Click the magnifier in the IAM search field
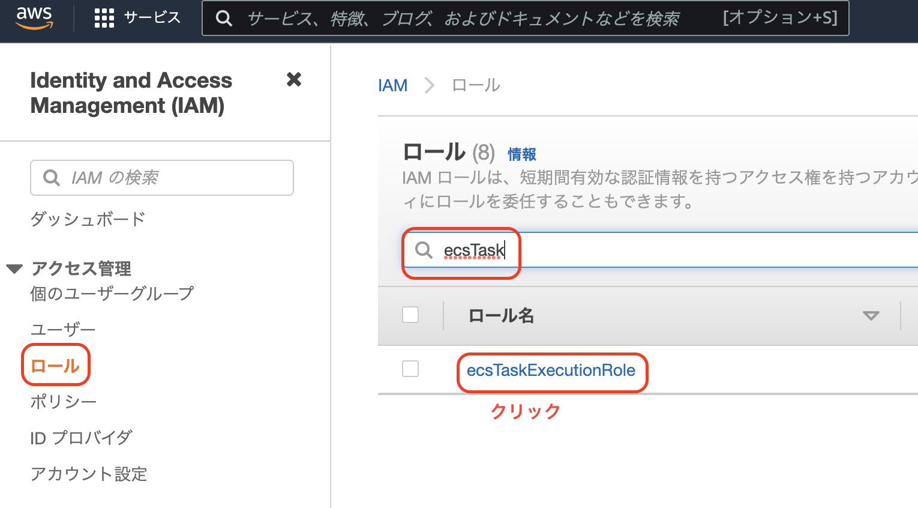The width and height of the screenshot is (918, 508). (51, 177)
